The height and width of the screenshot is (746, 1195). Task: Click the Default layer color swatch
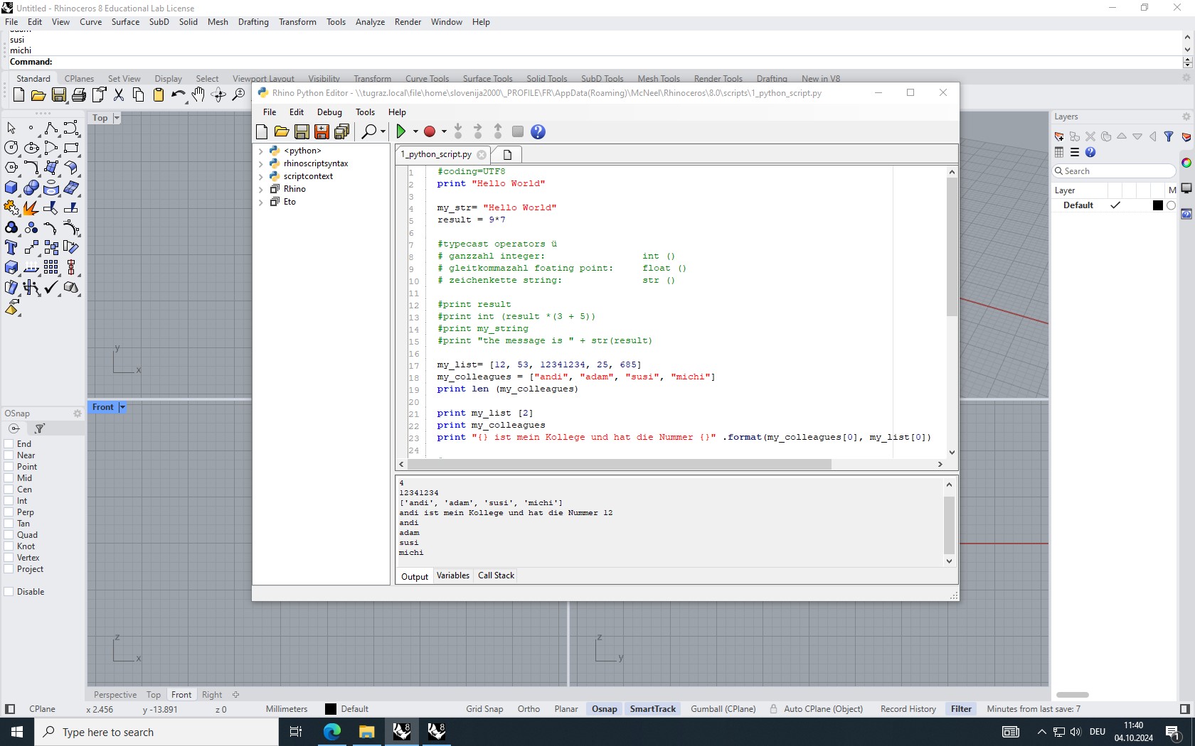pyautogui.click(x=1157, y=205)
